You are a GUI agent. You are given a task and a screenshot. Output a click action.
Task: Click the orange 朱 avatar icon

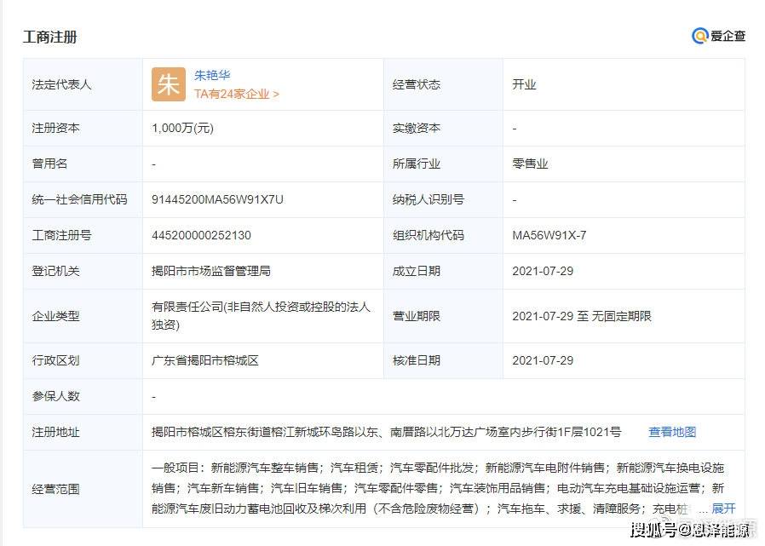click(x=168, y=84)
